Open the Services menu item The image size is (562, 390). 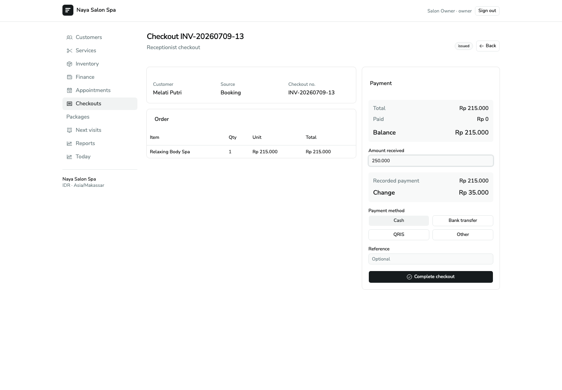pos(100,51)
